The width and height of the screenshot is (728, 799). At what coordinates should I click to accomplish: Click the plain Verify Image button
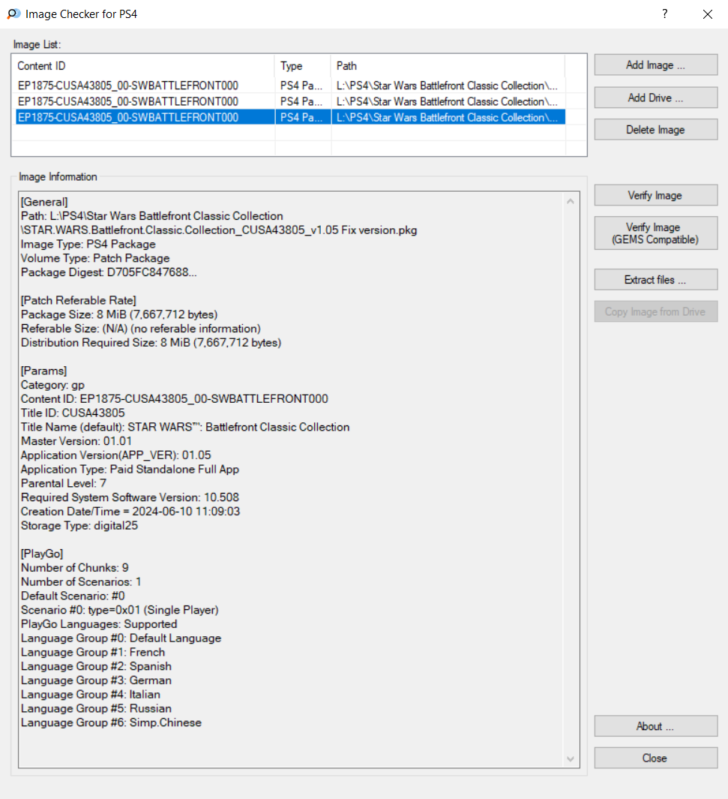click(x=656, y=195)
